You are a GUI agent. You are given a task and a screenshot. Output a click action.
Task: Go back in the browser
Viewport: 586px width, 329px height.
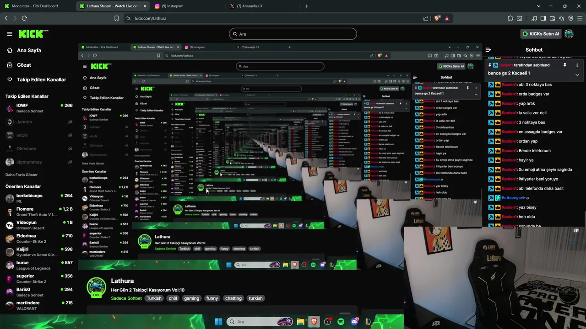[6, 18]
